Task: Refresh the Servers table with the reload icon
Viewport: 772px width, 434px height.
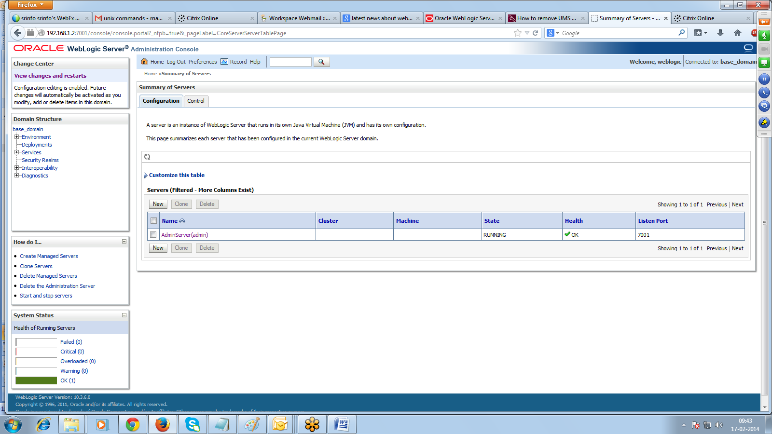Action: [147, 156]
